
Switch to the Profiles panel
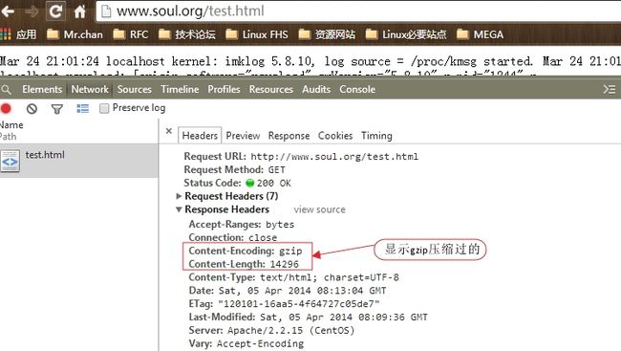(224, 89)
